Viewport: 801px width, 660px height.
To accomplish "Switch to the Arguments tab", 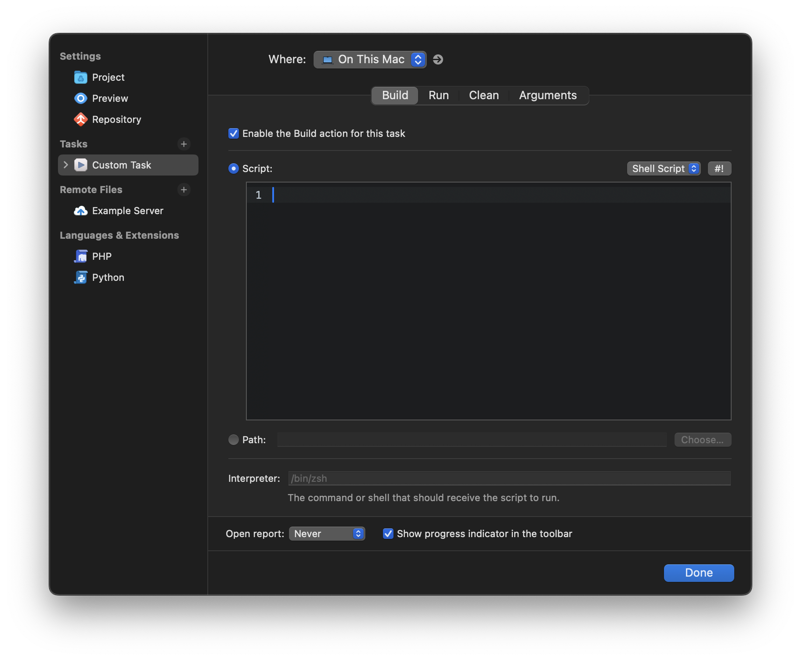I will [x=548, y=95].
